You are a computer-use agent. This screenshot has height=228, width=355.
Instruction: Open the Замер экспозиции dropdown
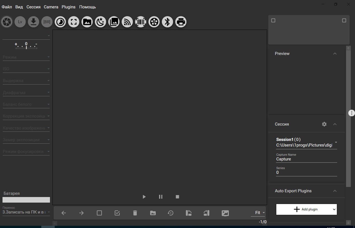pos(26,140)
